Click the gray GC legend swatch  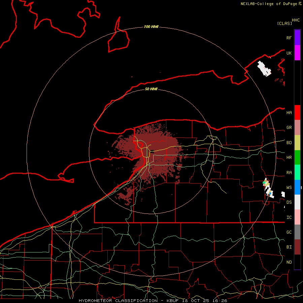click(297, 232)
